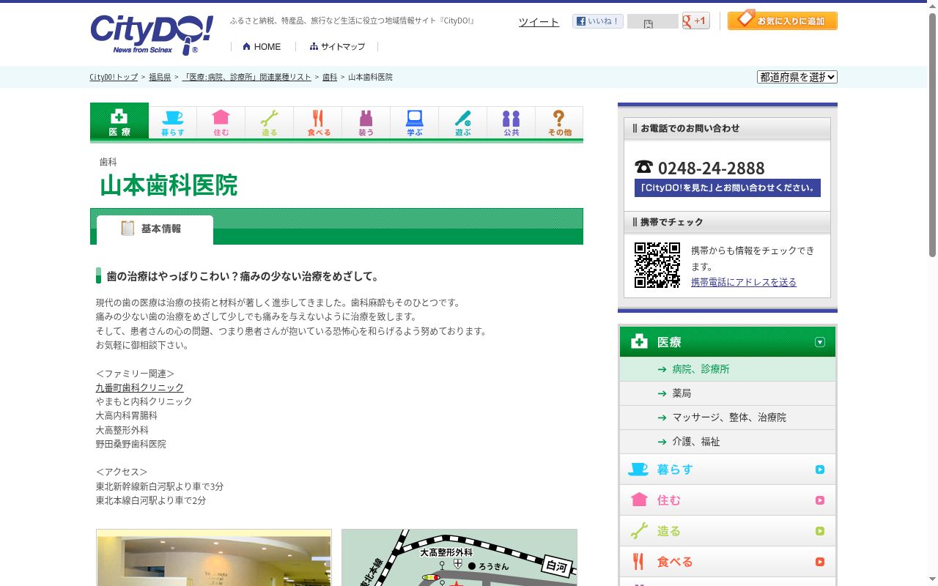This screenshot has height=586, width=938.
Task: Click the 暮らす sidebar cup icon
Action: (x=638, y=470)
